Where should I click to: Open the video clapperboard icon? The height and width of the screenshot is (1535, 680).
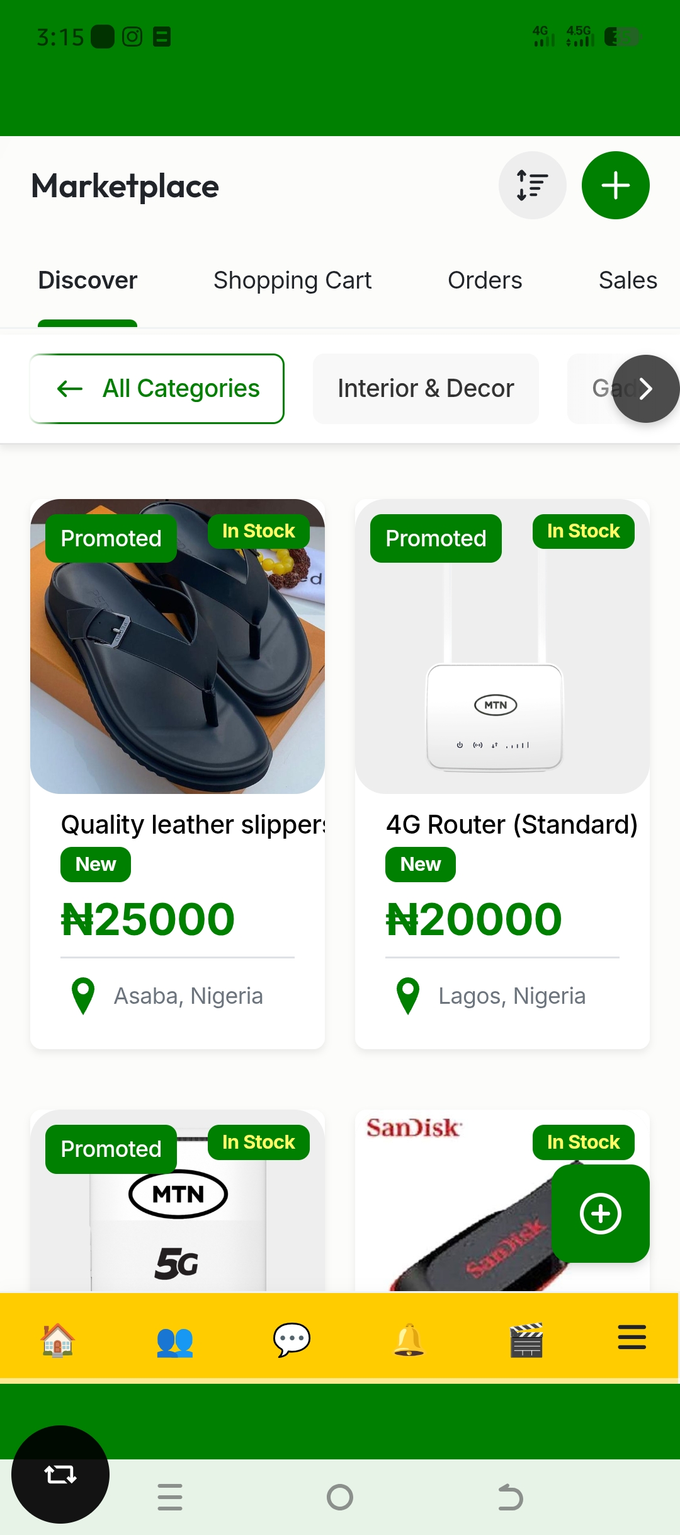[x=526, y=1339]
